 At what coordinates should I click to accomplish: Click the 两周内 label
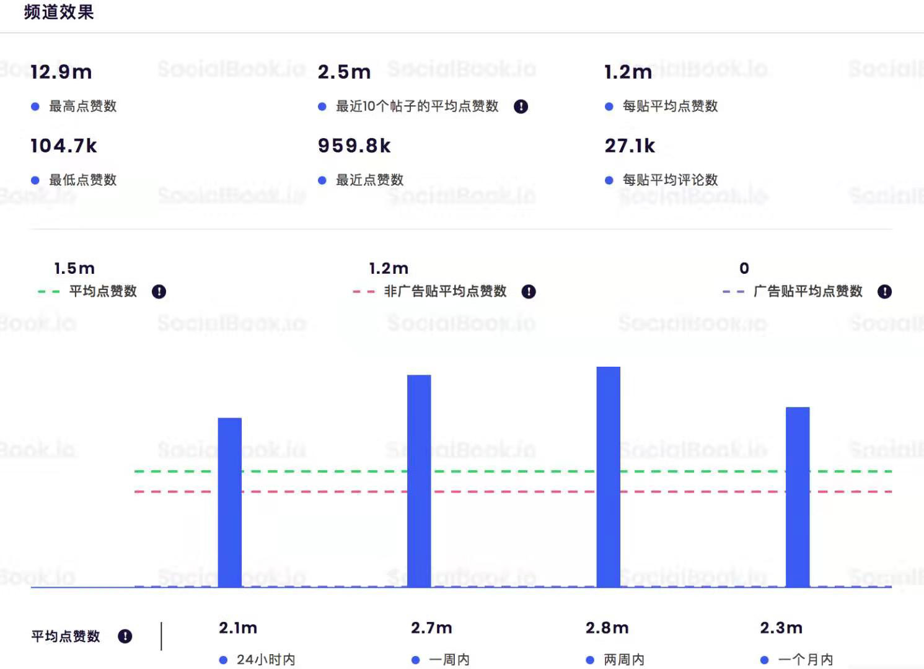(624, 660)
